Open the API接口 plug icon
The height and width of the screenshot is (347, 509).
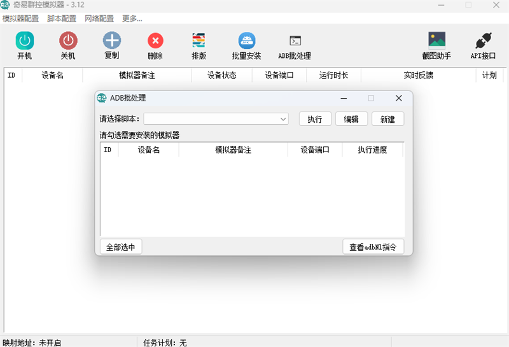(x=484, y=41)
